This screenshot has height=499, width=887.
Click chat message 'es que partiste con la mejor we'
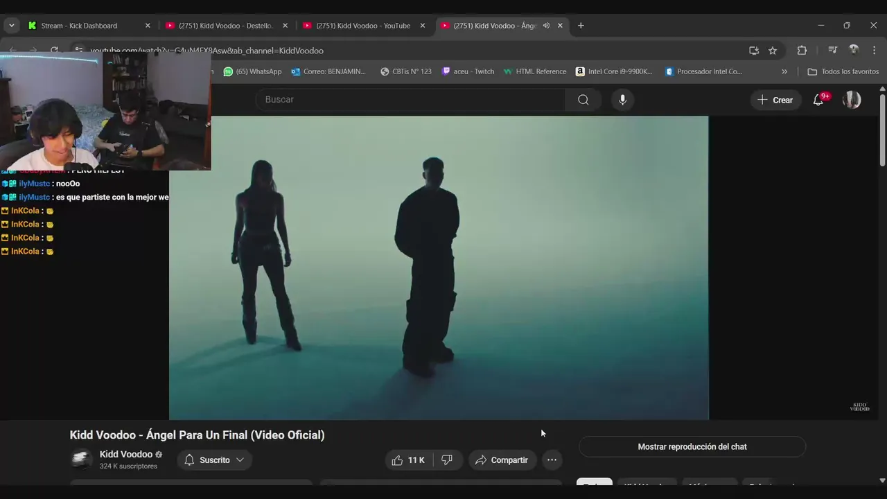coord(112,198)
